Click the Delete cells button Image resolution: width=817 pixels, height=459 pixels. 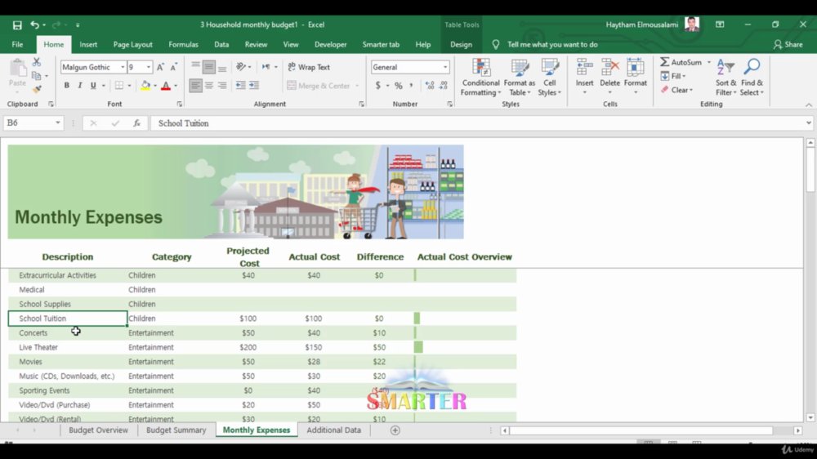(x=609, y=77)
